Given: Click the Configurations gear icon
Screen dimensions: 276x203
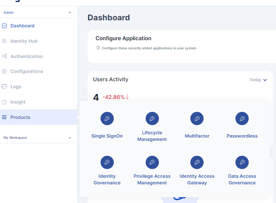Looking at the screenshot, I should pyautogui.click(x=4, y=71).
